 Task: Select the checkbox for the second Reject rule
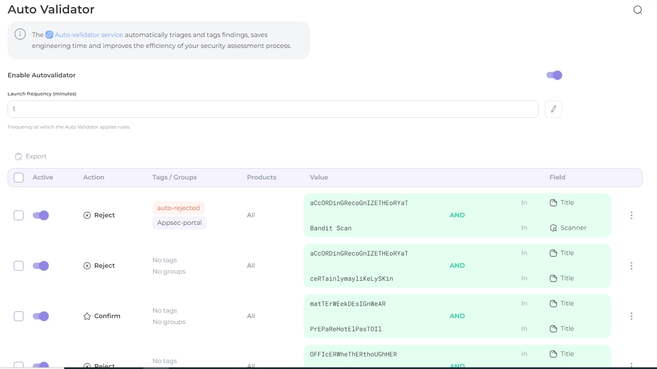(19, 266)
